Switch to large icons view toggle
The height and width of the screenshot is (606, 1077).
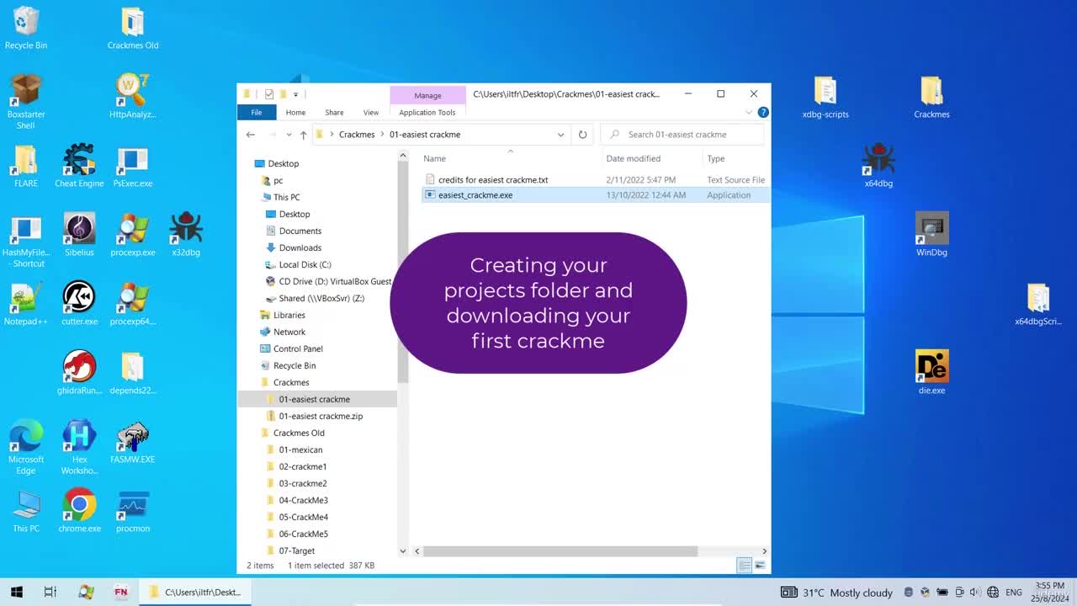tap(760, 566)
